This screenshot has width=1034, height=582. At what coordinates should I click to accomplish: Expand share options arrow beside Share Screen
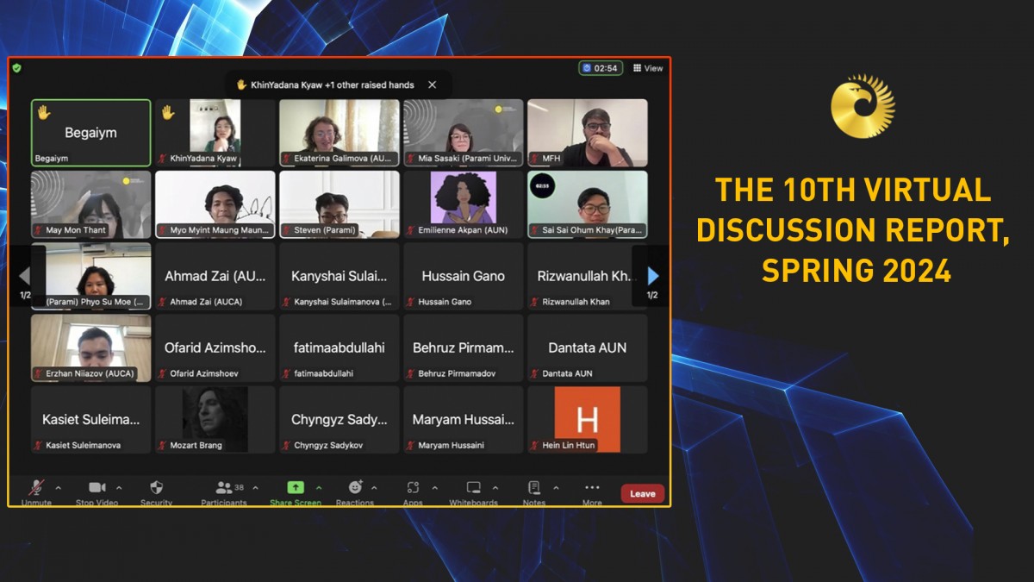(319, 488)
